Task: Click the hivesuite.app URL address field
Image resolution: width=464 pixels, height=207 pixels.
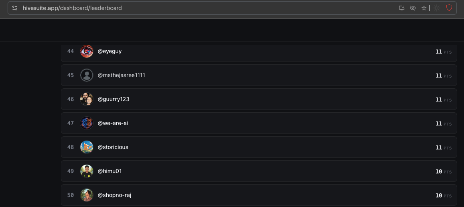Action: tap(207, 8)
